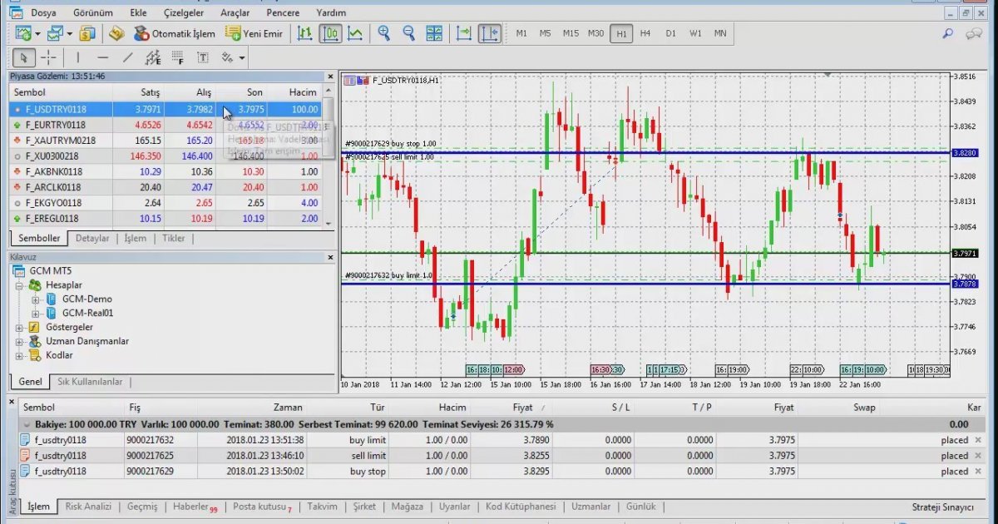Image resolution: width=998 pixels, height=524 pixels.
Task: Select the text label tool
Action: tap(203, 57)
